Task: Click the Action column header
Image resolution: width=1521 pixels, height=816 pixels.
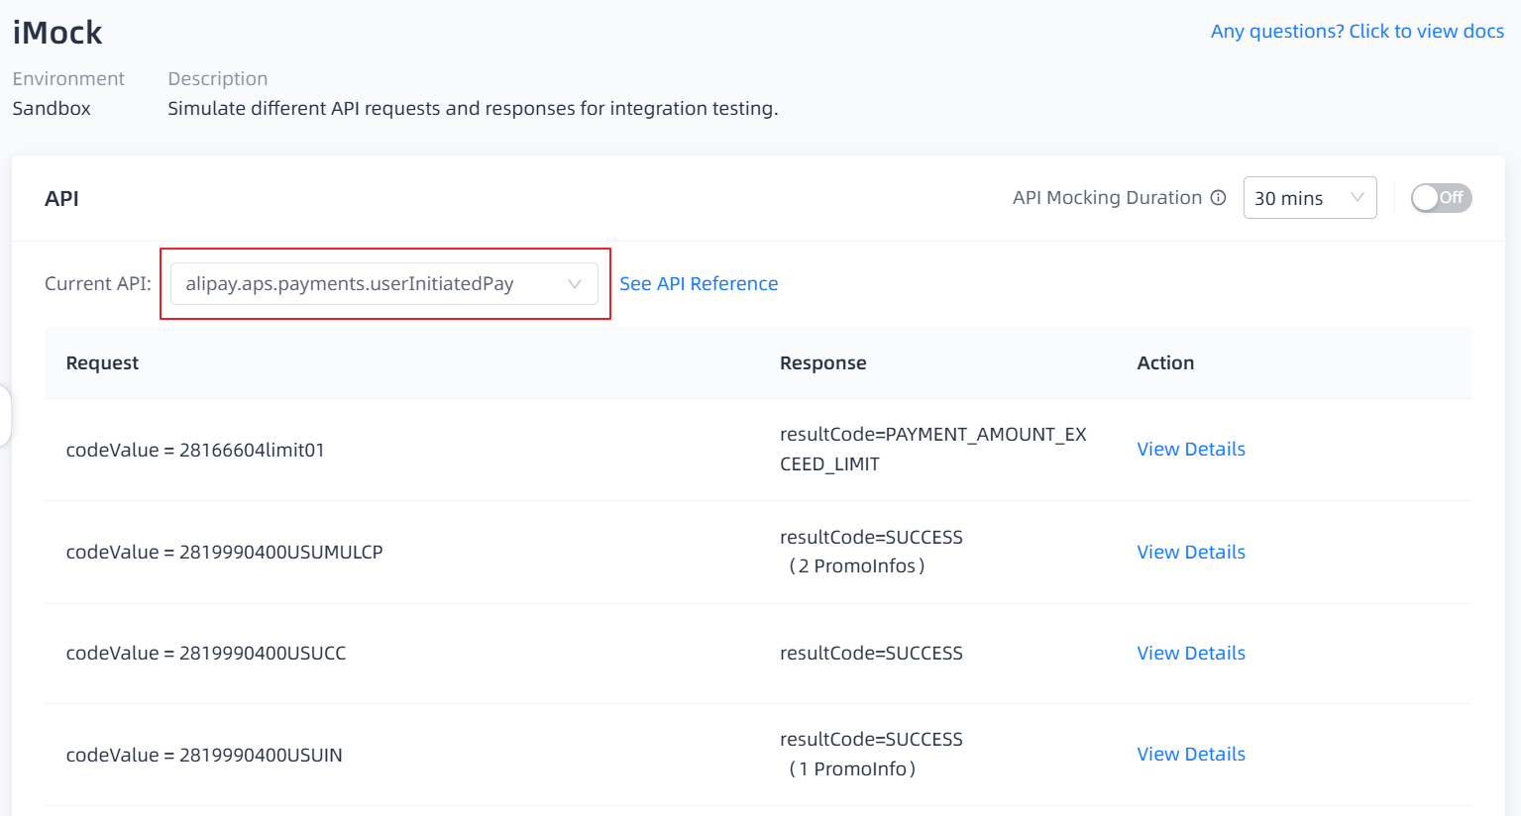Action: click(1165, 363)
